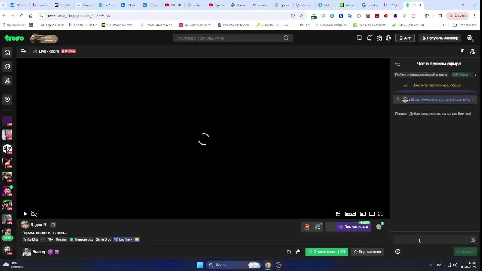Expand the chat tabs arrow

(476, 75)
